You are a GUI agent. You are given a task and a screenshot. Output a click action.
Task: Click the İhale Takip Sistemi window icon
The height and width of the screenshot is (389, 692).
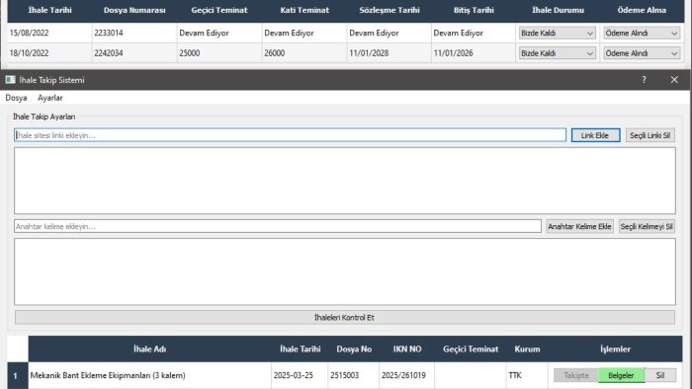click(10, 80)
